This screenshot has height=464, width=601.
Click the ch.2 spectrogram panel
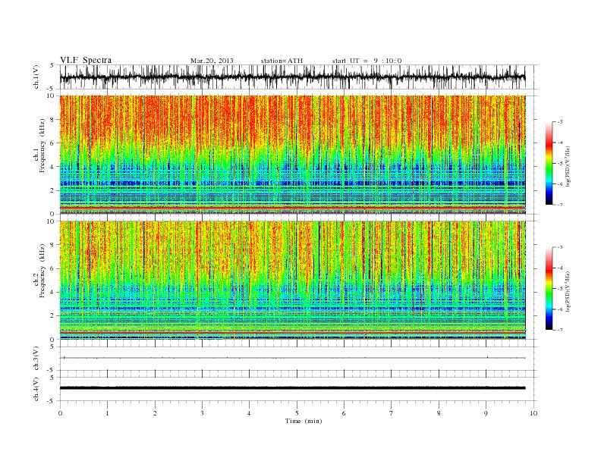pyautogui.click(x=292, y=281)
